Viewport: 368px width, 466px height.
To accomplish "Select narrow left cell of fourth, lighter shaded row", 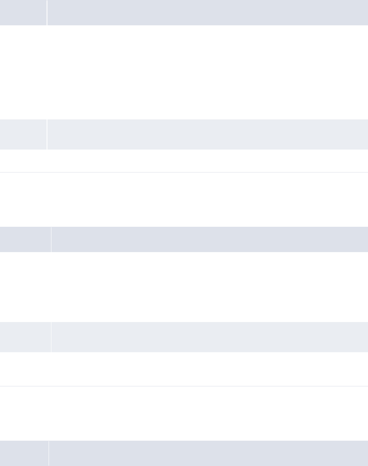I will (x=25, y=337).
